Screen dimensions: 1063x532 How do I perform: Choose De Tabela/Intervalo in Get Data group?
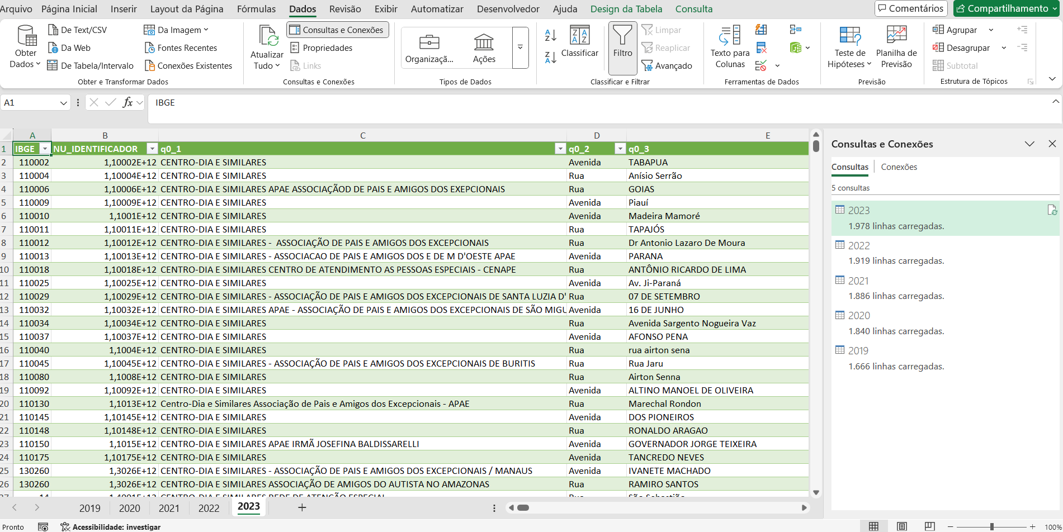pos(91,66)
